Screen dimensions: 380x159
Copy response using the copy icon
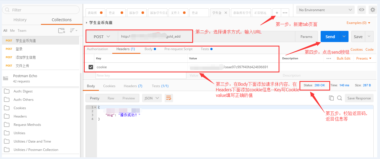pos(331,98)
